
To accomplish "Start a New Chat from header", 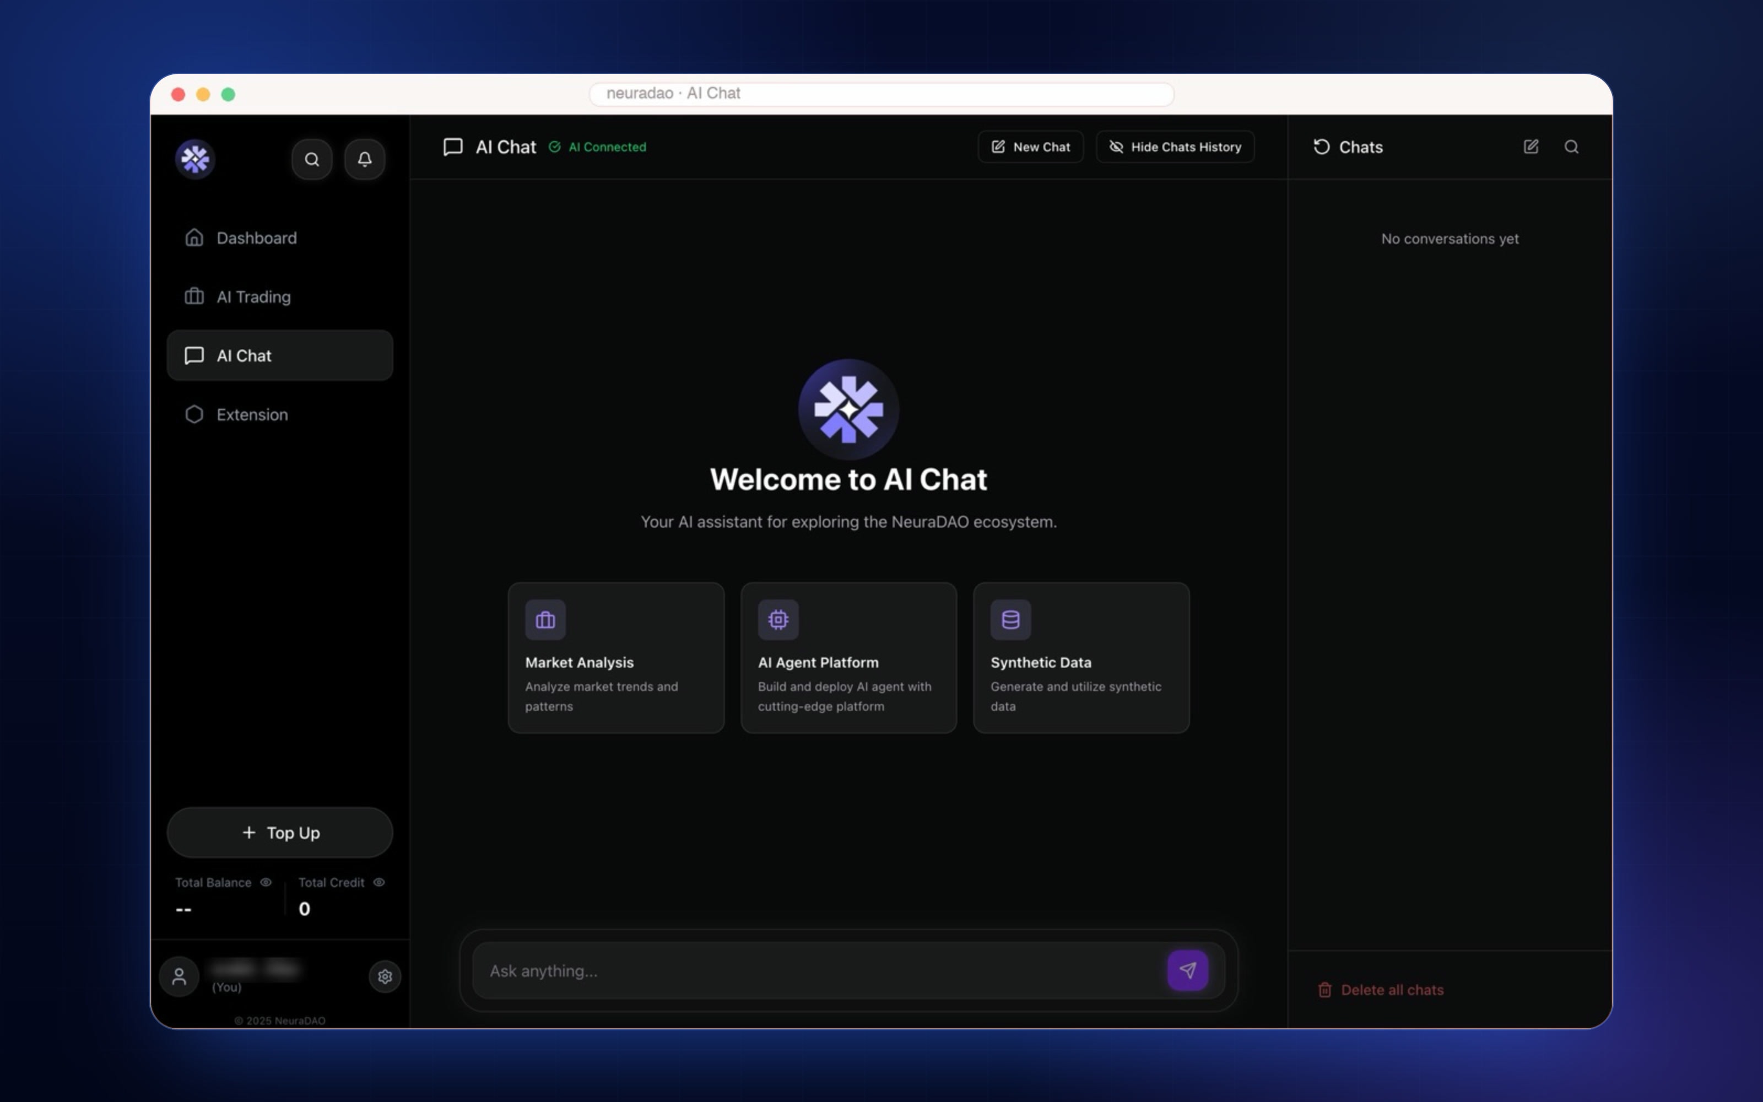I will coord(1030,147).
